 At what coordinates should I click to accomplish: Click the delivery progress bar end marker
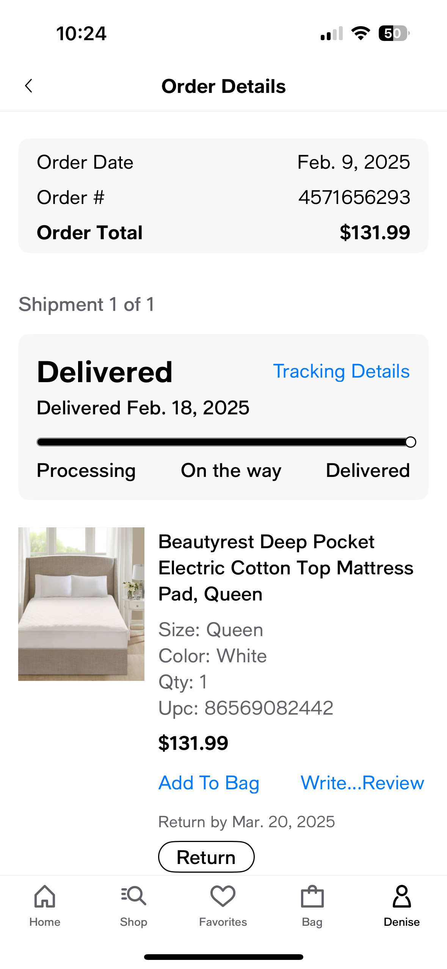point(410,442)
